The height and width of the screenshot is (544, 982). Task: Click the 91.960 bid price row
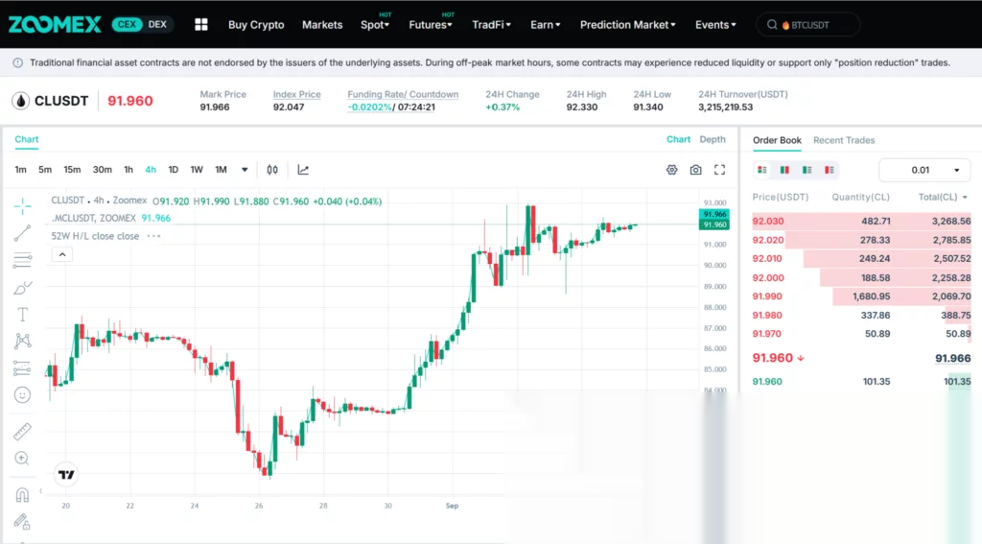pos(861,381)
